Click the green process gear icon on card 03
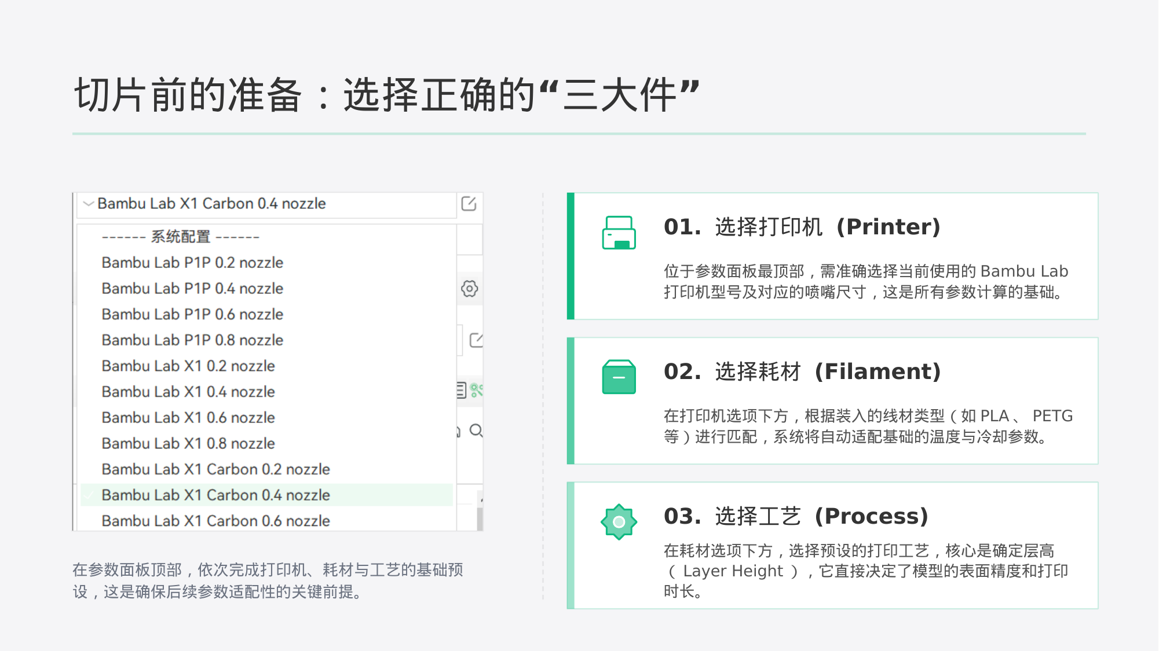Viewport: 1159px width, 651px height. [619, 521]
